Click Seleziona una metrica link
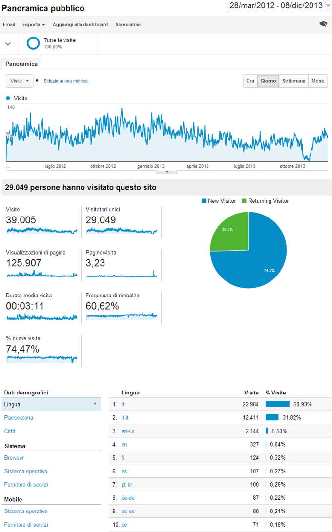 click(x=65, y=81)
